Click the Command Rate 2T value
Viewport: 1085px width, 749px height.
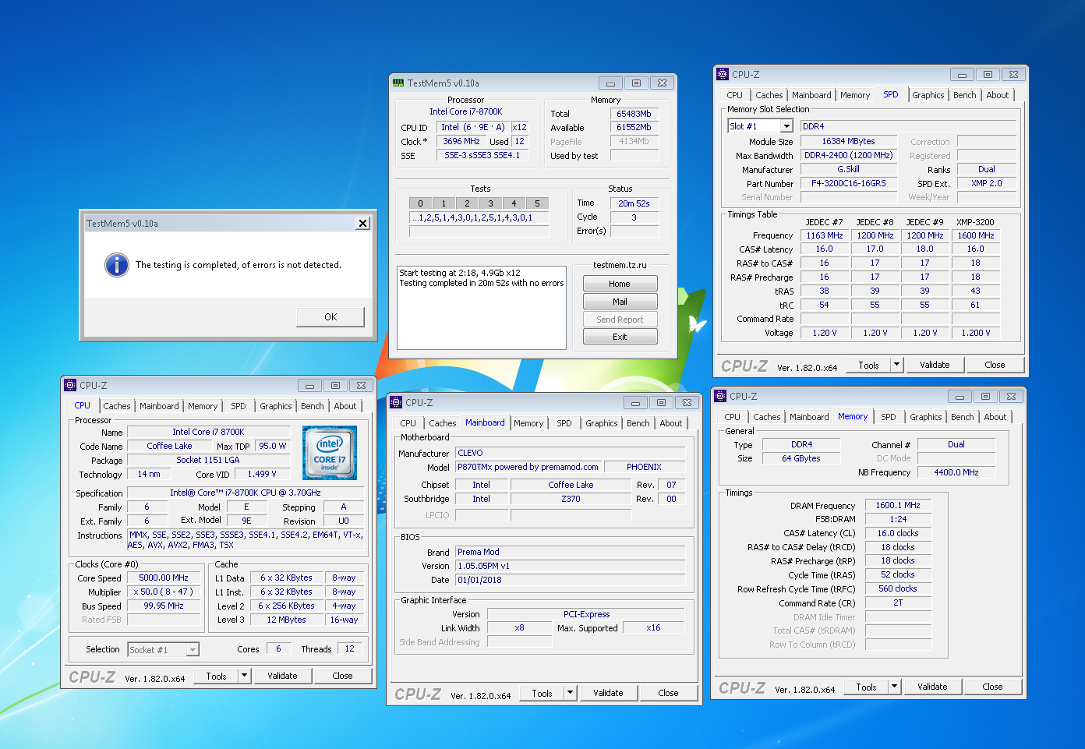898,602
